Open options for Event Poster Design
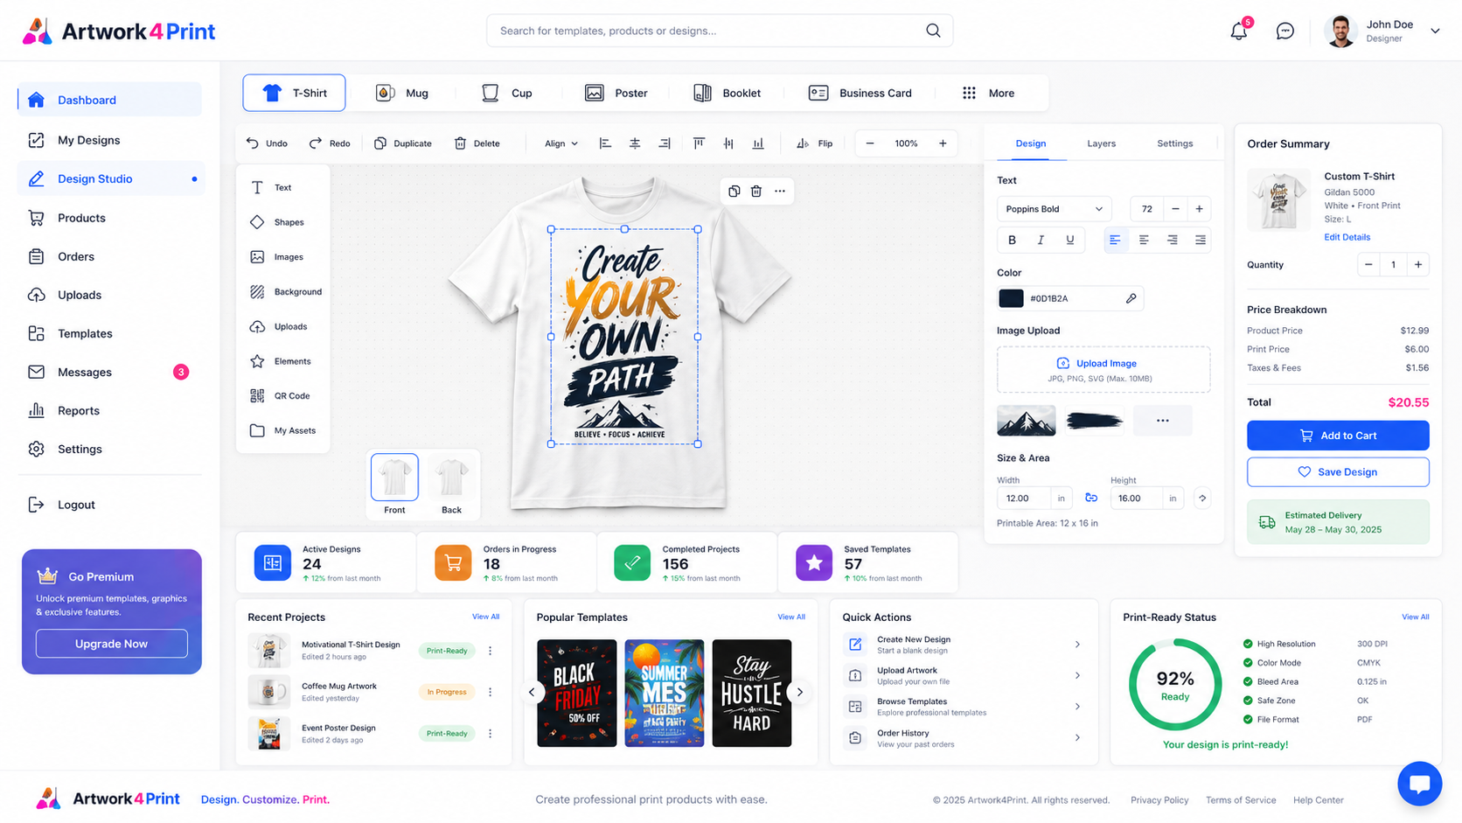 click(x=491, y=734)
